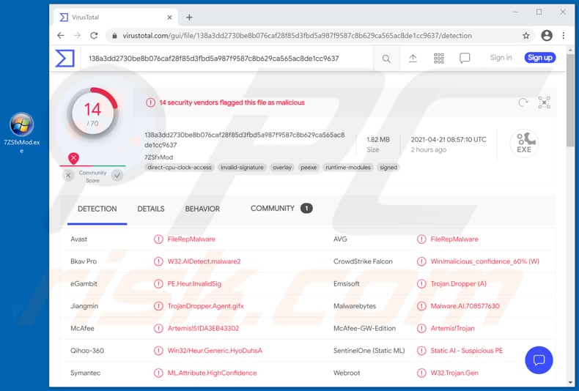
Task: Select 7ZSfxMod.exe desktop icon
Action: [x=21, y=133]
